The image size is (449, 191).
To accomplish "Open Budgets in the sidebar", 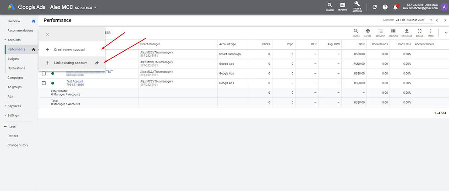I will (x=13, y=59).
